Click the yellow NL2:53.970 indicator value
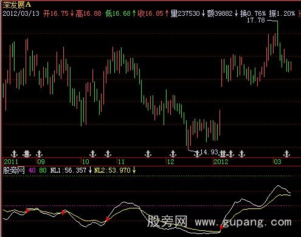 click(x=112, y=170)
